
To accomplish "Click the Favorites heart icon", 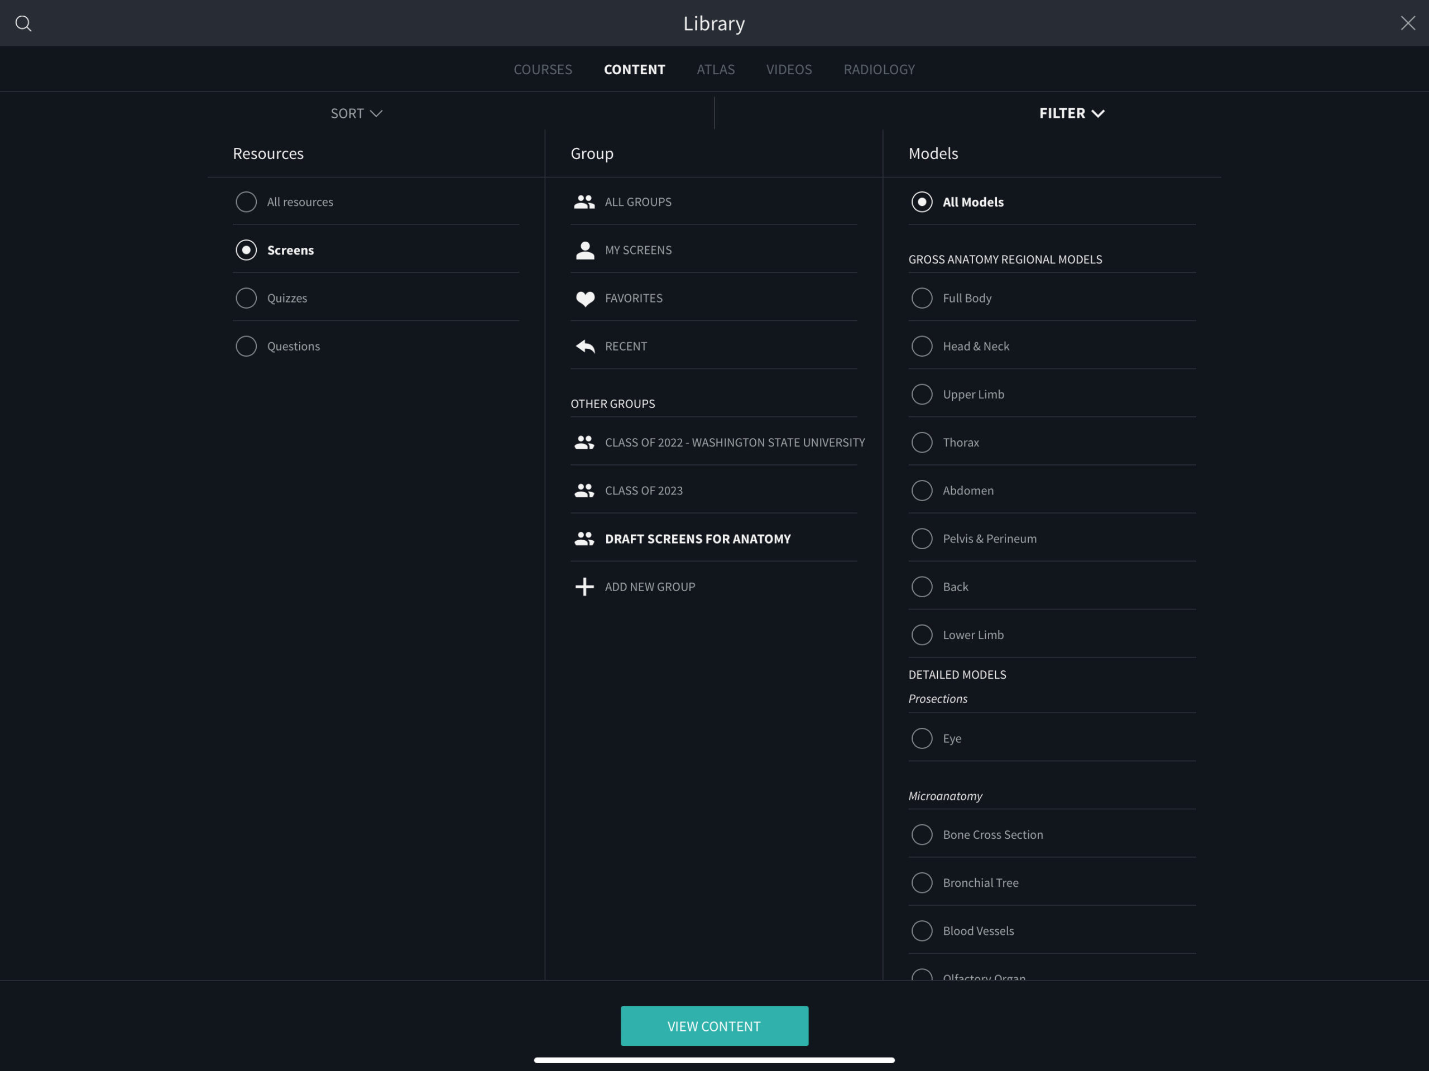I will (584, 299).
